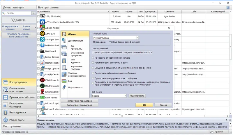Open the Веб-поиск Google dropdown
233x135 pixels.
pyautogui.click(x=125, y=96)
